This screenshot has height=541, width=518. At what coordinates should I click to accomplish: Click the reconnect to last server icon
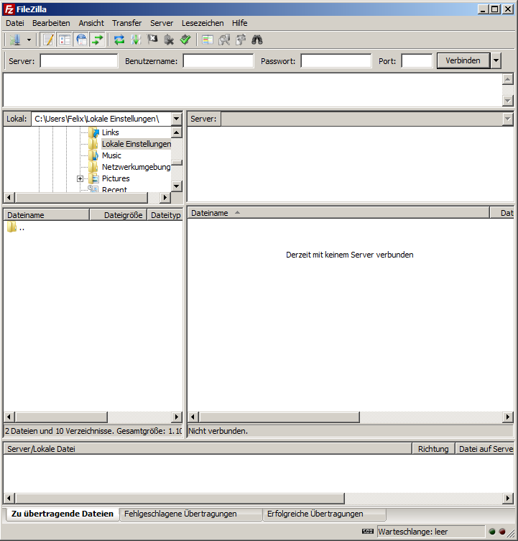pyautogui.click(x=185, y=40)
